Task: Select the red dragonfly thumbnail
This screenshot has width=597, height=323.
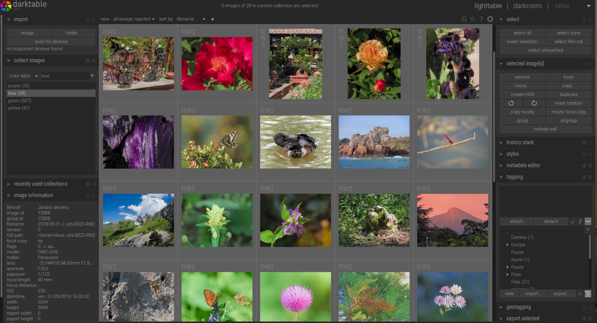Action: [452, 142]
